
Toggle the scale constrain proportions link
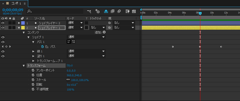point(68,80)
